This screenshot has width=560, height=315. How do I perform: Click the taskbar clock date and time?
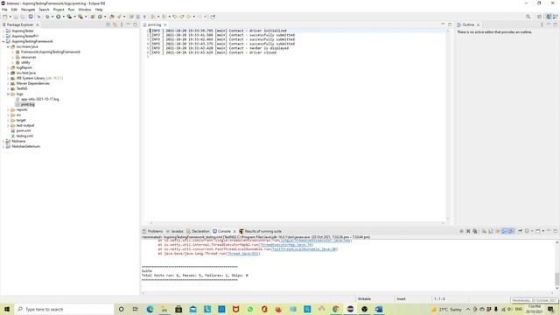[535, 309]
